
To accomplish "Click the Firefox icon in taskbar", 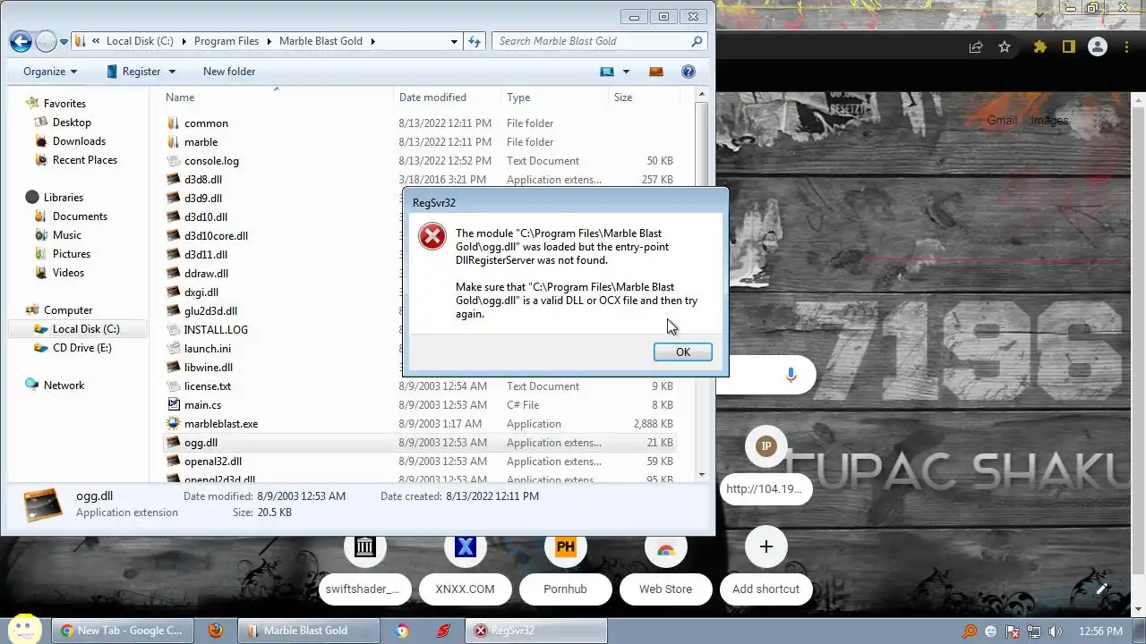I will coord(215,631).
